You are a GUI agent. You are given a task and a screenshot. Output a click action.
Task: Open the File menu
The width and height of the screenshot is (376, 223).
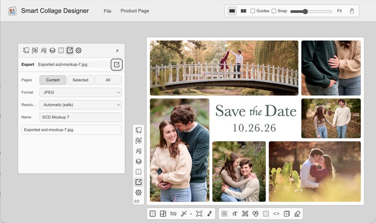click(x=107, y=11)
